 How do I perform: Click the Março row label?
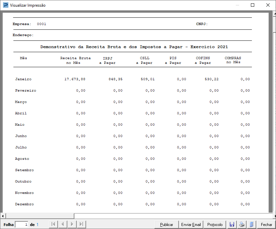(x=21, y=102)
